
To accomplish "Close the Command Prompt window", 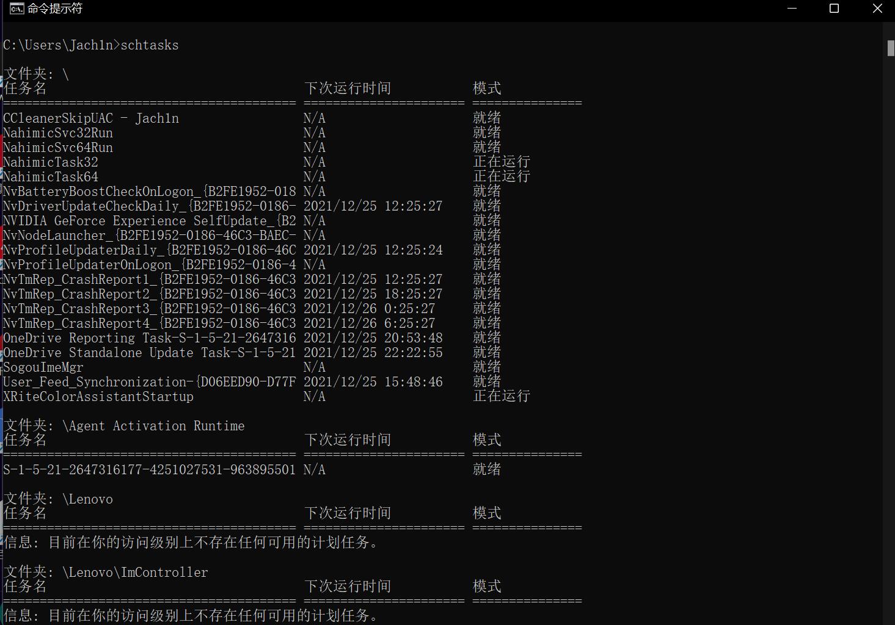I will click(877, 9).
